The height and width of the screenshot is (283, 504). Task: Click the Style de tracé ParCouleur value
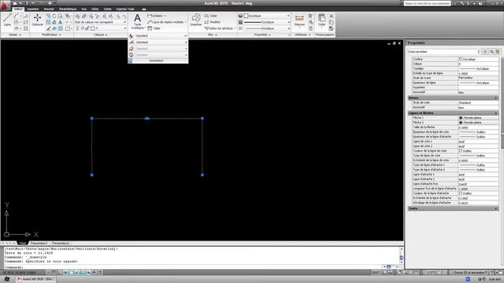478,78
